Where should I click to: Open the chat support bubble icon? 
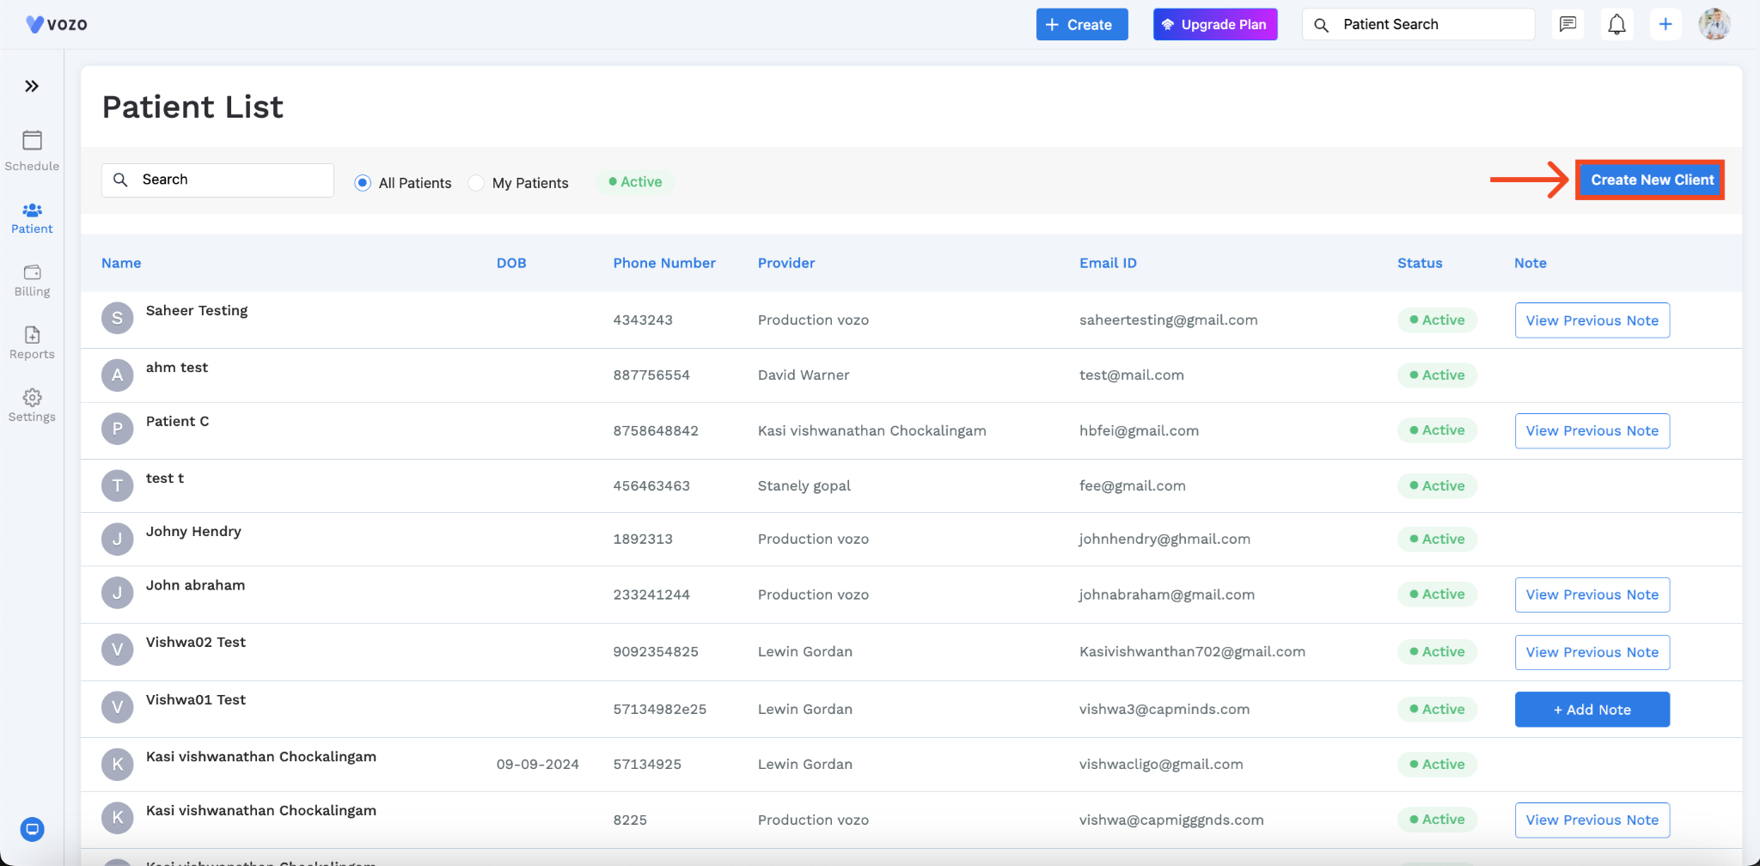coord(32,829)
